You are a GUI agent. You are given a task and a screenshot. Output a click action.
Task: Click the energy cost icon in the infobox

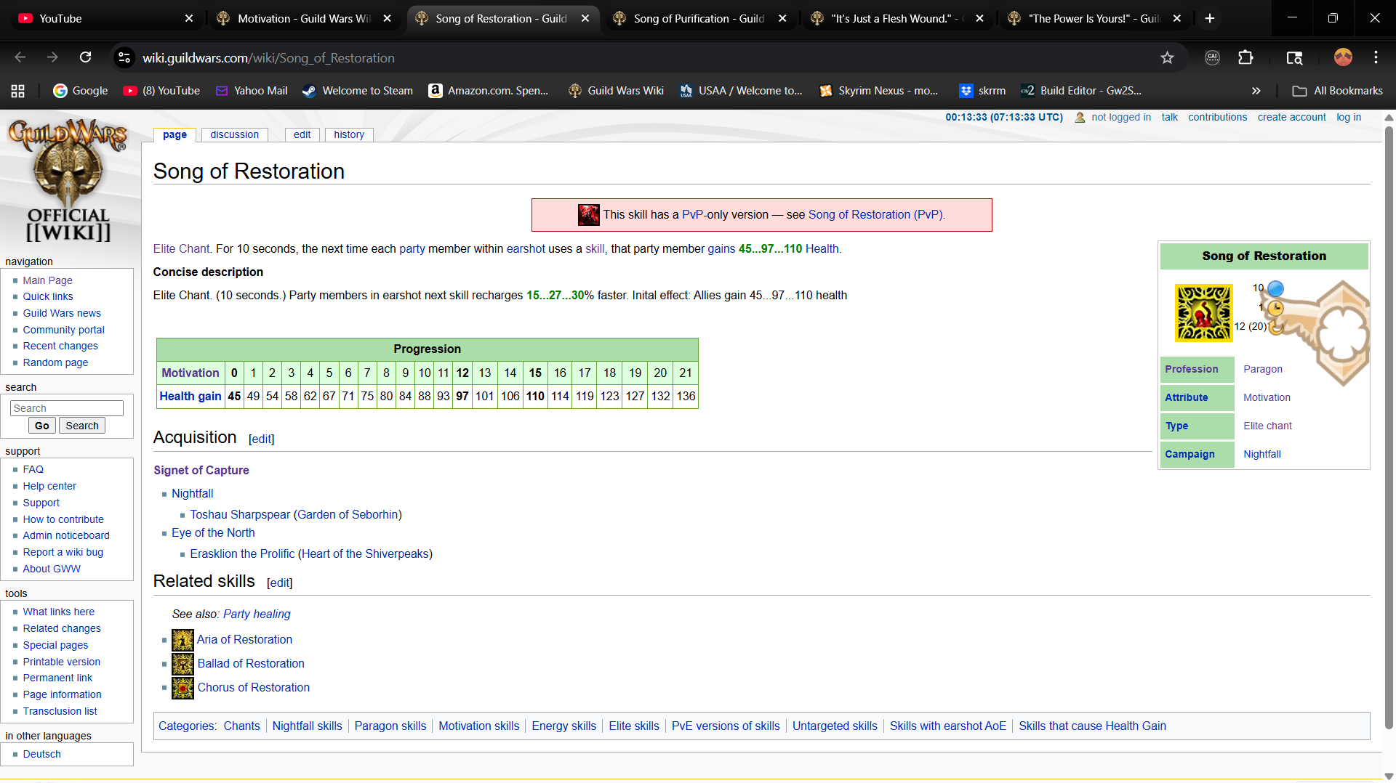1275,288
